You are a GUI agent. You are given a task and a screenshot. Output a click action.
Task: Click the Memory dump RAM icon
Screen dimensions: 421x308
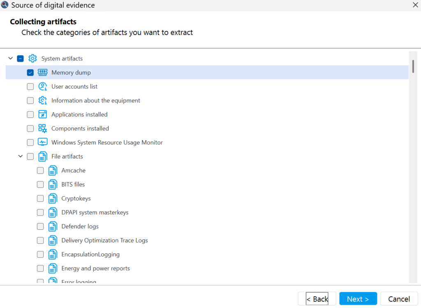point(42,72)
